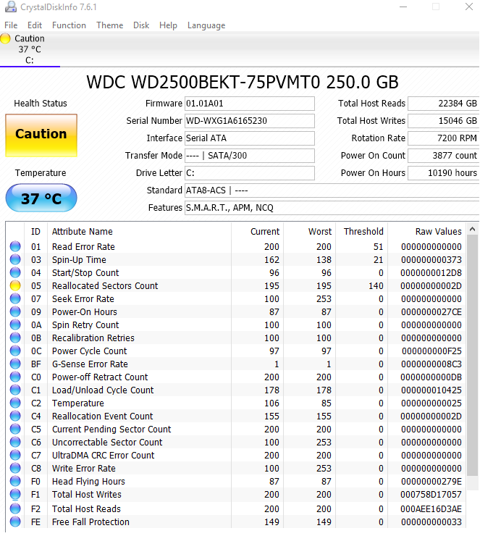The width and height of the screenshot is (480, 536).
Task: Open the Disk menu
Action: pos(141,25)
